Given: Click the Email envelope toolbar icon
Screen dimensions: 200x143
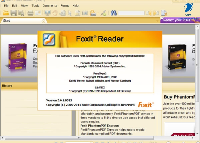Looking at the screenshot, I should click(38, 13).
